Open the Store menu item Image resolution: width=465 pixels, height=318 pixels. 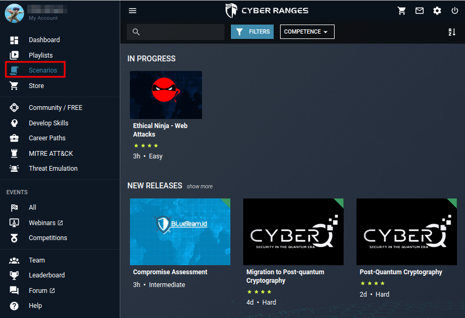tap(36, 85)
